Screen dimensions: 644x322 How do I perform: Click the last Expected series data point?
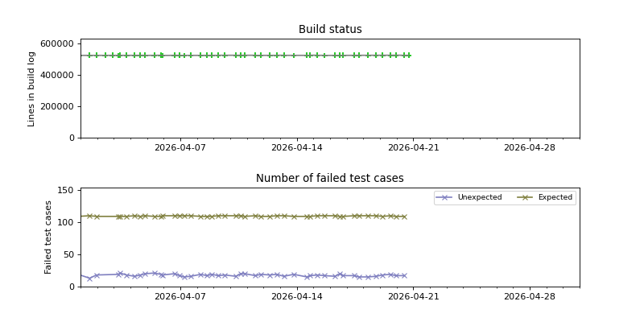(404, 217)
